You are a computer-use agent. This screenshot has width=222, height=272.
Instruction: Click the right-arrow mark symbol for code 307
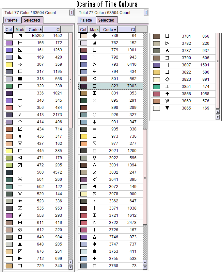(x=20, y=64)
